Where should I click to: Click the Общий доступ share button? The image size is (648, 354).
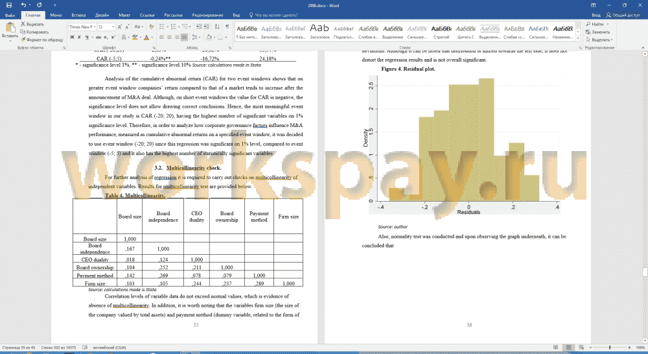coord(623,16)
